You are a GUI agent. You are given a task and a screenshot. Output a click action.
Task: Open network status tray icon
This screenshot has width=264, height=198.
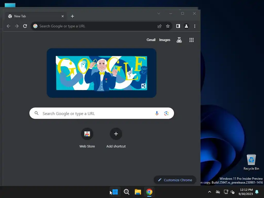click(226, 192)
